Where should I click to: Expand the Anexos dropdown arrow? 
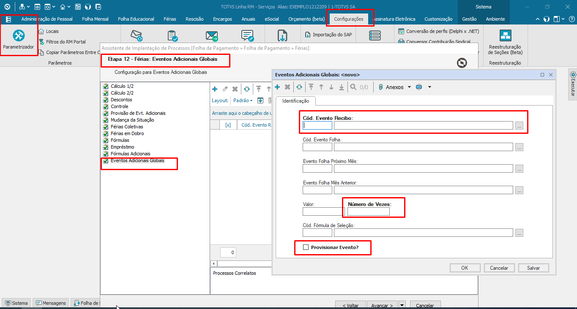pyautogui.click(x=409, y=87)
